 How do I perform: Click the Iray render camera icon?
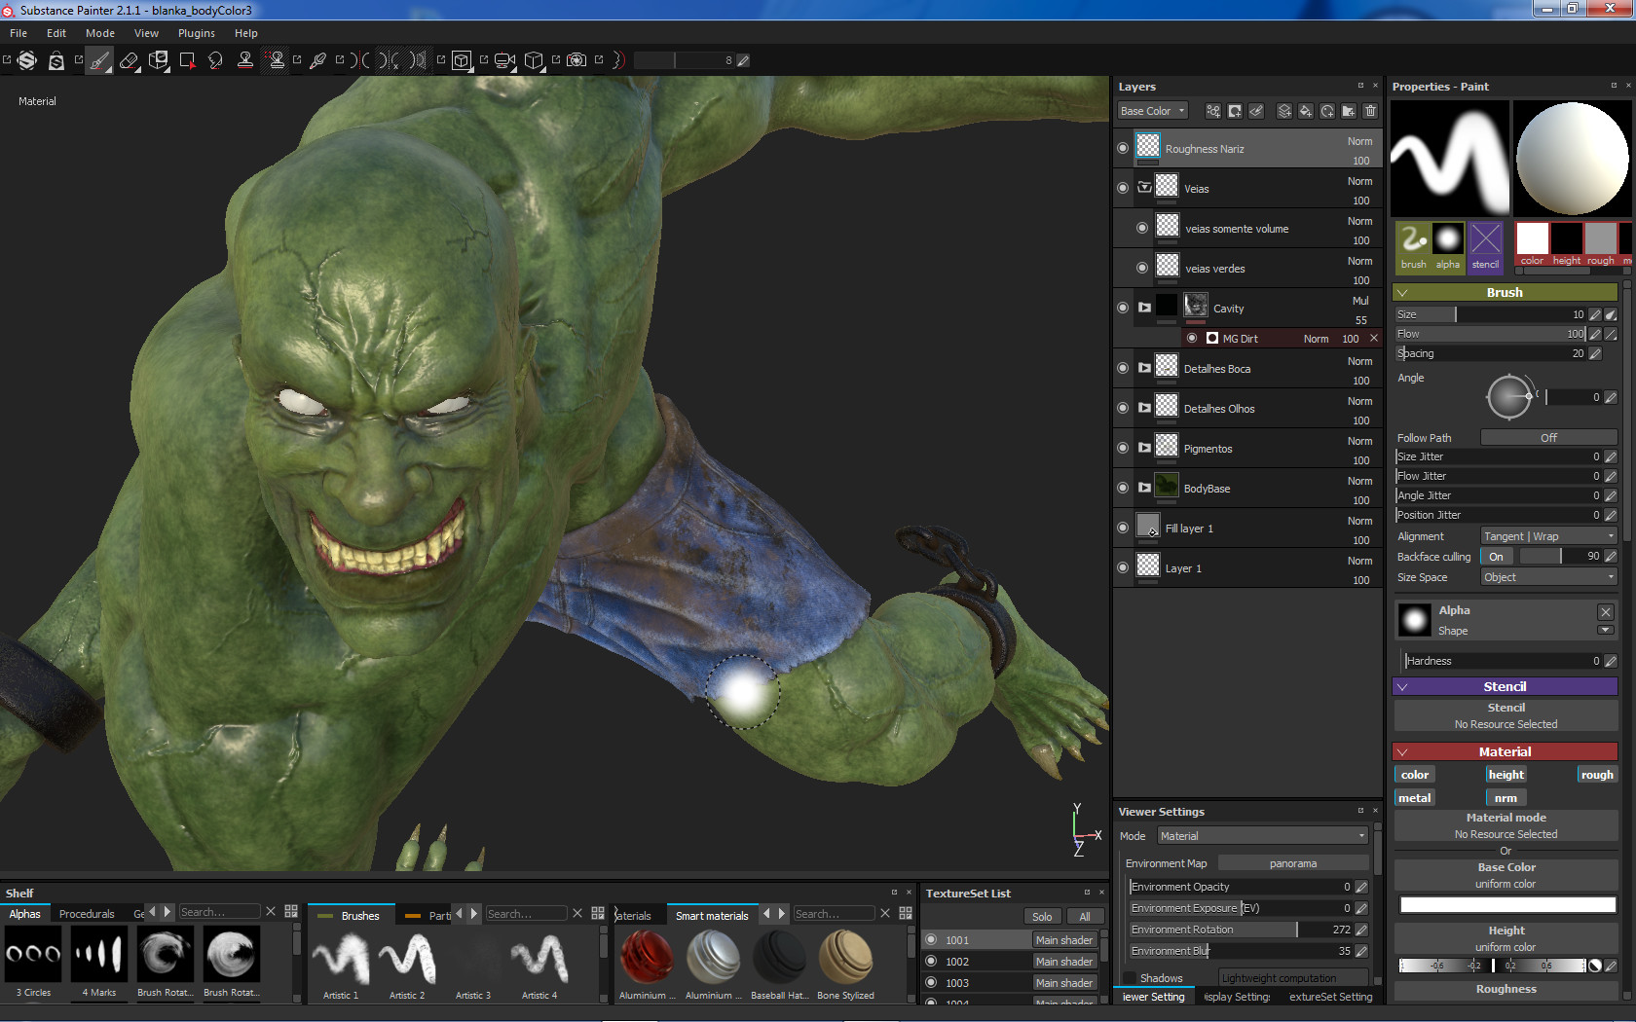[x=576, y=60]
